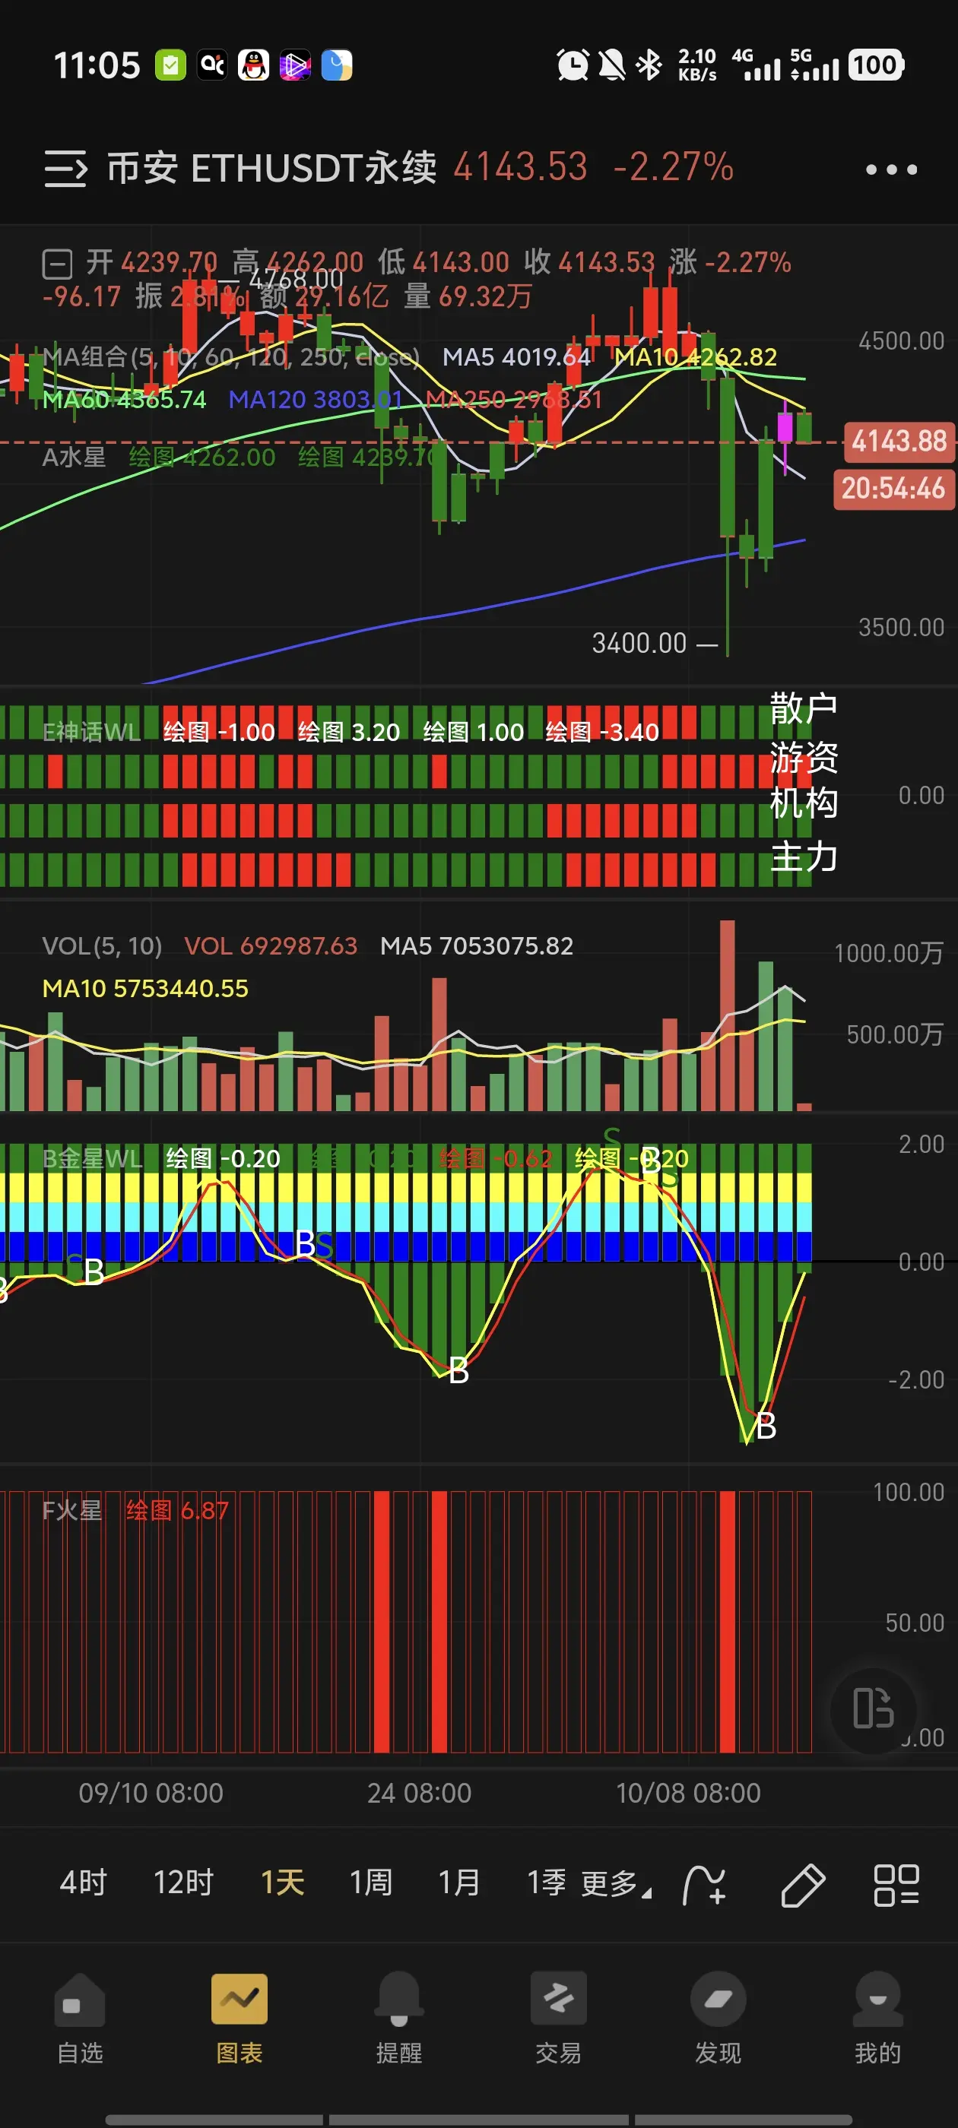
Task: Open the three-dot more options menu
Action: click(x=891, y=169)
